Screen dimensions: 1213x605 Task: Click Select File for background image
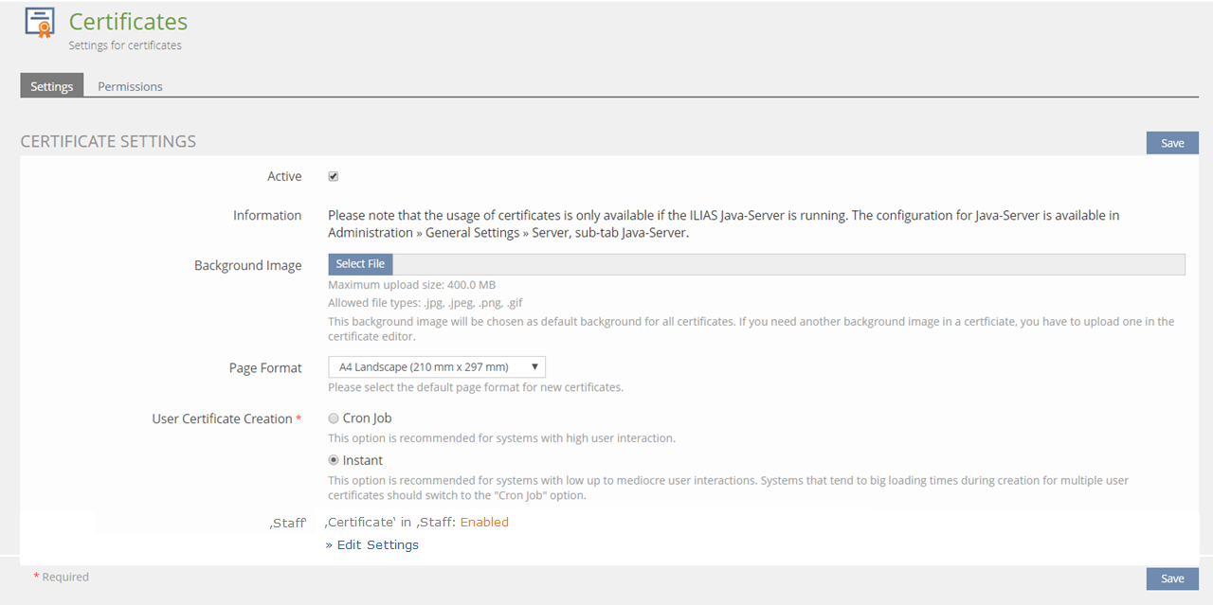360,264
